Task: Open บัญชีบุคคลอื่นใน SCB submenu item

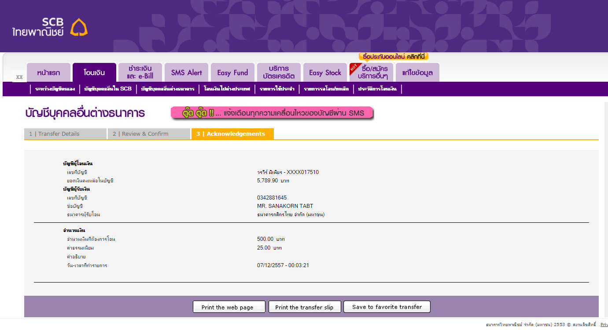Action: pos(108,89)
